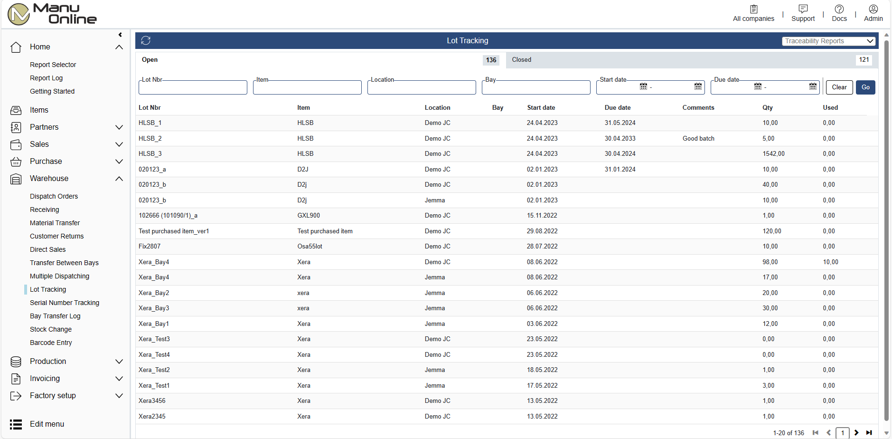Screen dimensions: 892x439
Task: Open the Traceability Reports dropdown
Action: tap(828, 41)
